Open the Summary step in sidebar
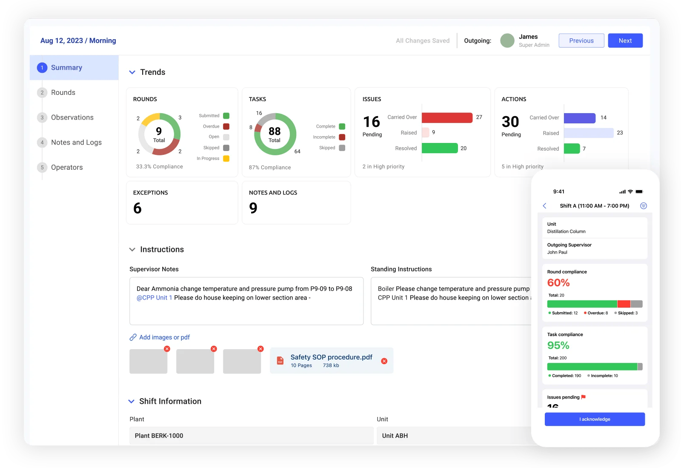 coord(74,68)
